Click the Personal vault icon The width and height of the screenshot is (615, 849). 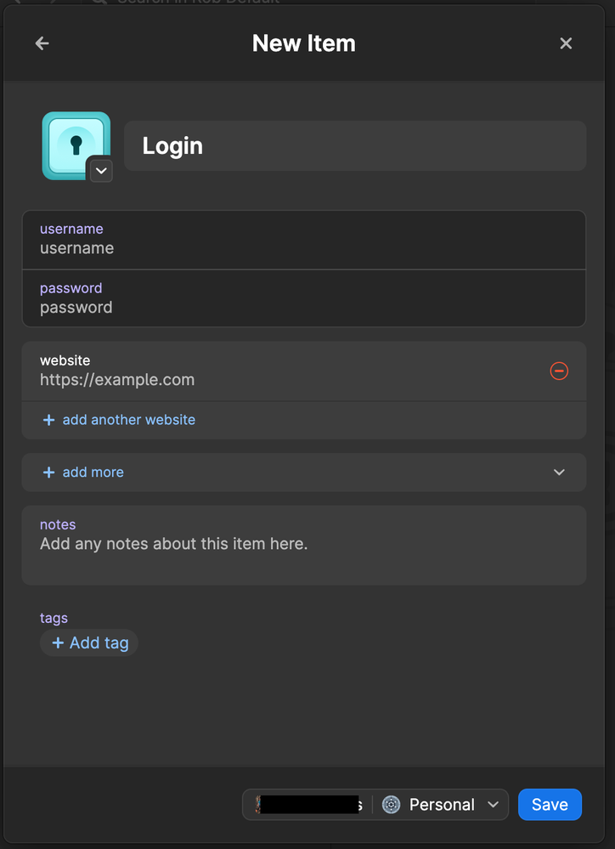(x=391, y=805)
